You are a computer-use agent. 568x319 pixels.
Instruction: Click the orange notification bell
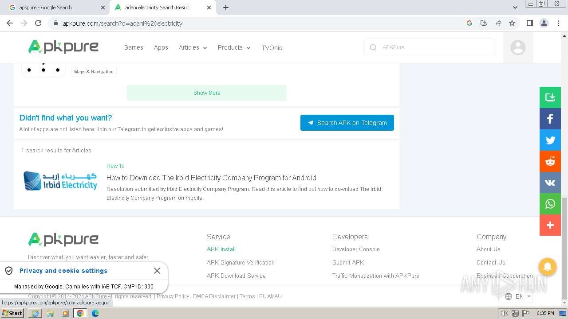pyautogui.click(x=548, y=267)
